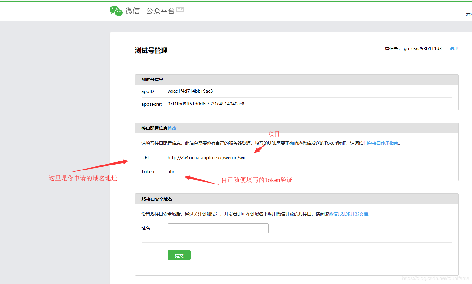Click the URL label

[x=146, y=158]
